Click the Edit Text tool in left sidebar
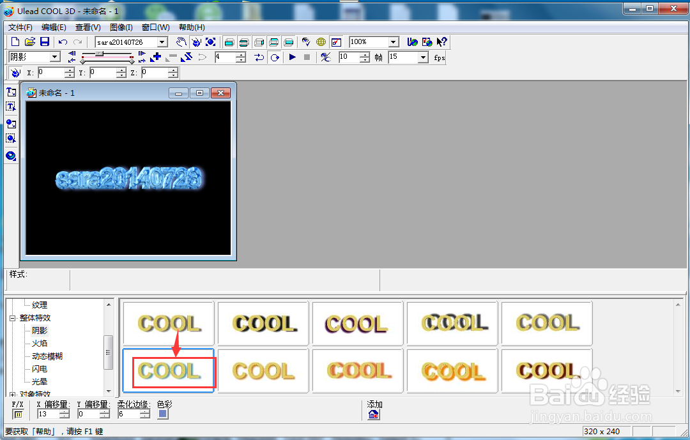This screenshot has width=690, height=440. pos(11,107)
